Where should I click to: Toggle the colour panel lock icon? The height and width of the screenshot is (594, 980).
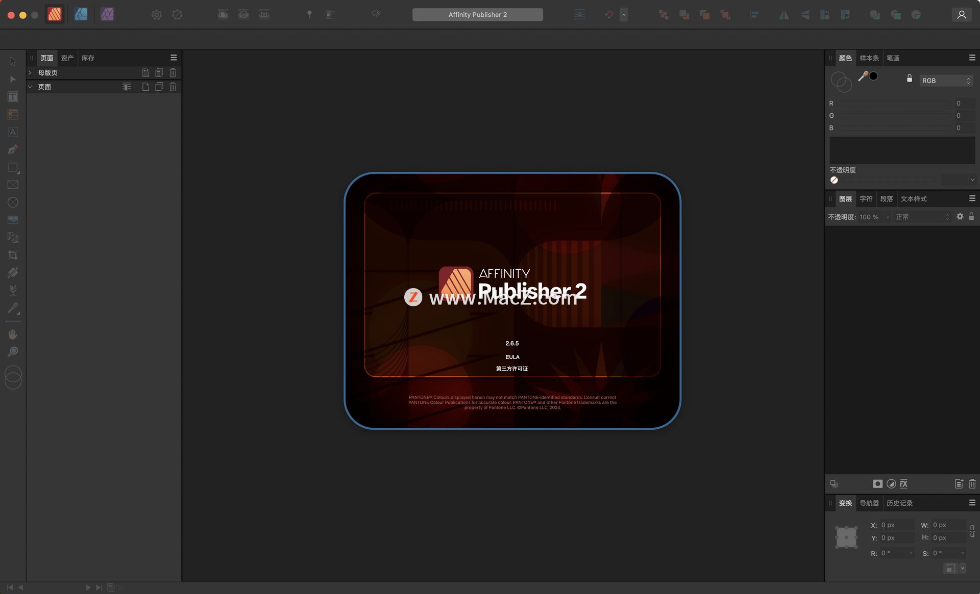point(909,79)
